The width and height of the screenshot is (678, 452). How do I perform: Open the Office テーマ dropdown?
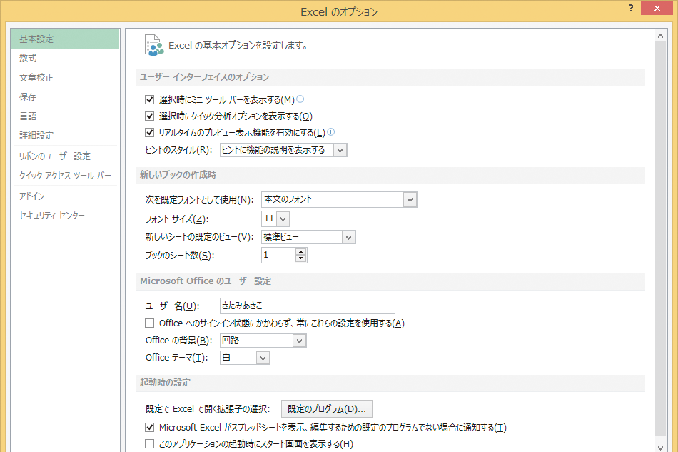[263, 358]
